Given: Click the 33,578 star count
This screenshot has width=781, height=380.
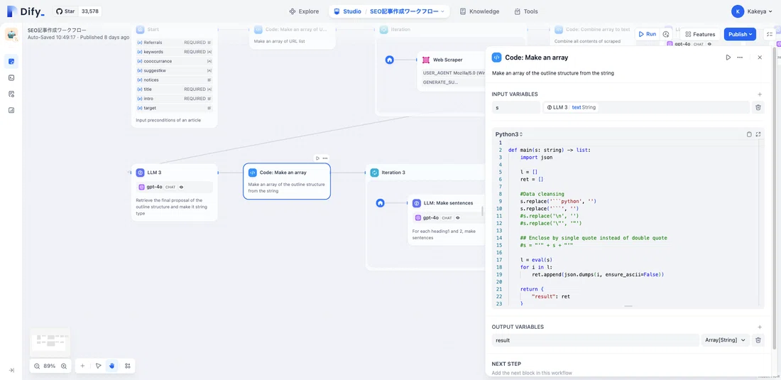Looking at the screenshot, I should click(90, 11).
